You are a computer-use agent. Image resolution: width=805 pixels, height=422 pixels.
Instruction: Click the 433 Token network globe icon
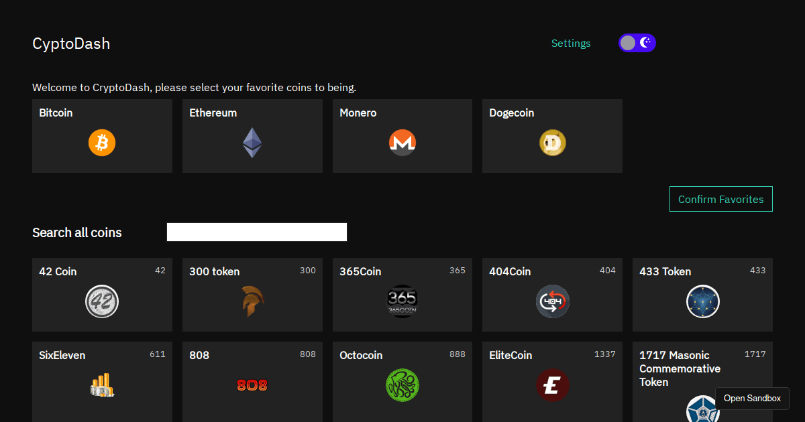[702, 301]
